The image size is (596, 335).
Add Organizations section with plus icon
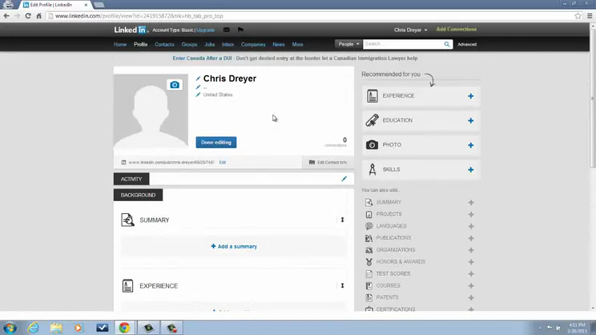point(471,250)
